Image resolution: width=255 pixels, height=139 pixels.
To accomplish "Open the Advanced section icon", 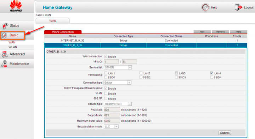I will 5,54.
